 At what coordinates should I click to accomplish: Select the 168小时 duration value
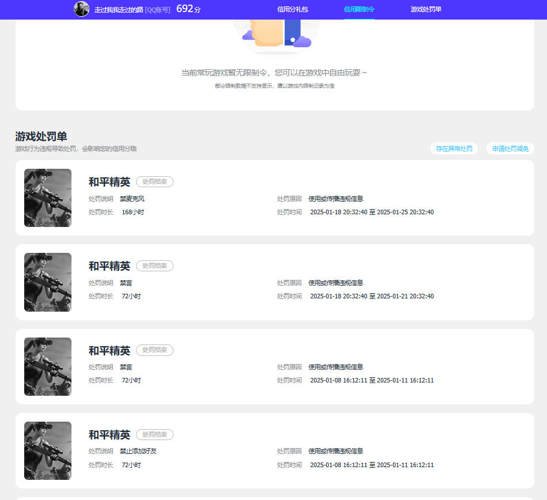[x=133, y=212]
